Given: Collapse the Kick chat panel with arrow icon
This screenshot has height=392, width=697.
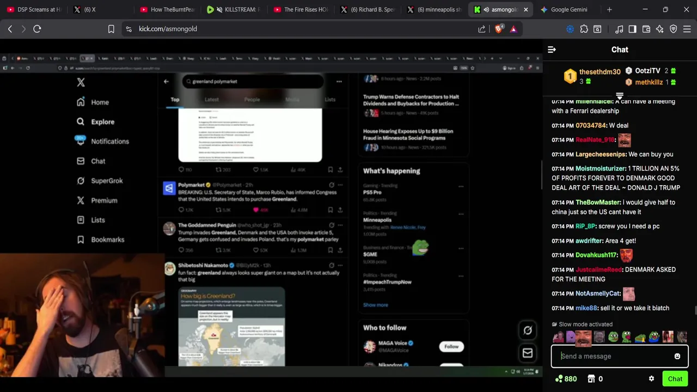Looking at the screenshot, I should click(x=552, y=50).
